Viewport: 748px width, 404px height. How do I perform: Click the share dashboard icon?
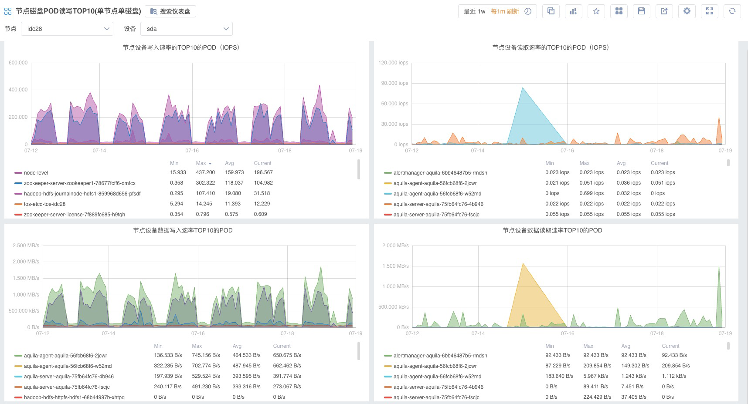[664, 11]
